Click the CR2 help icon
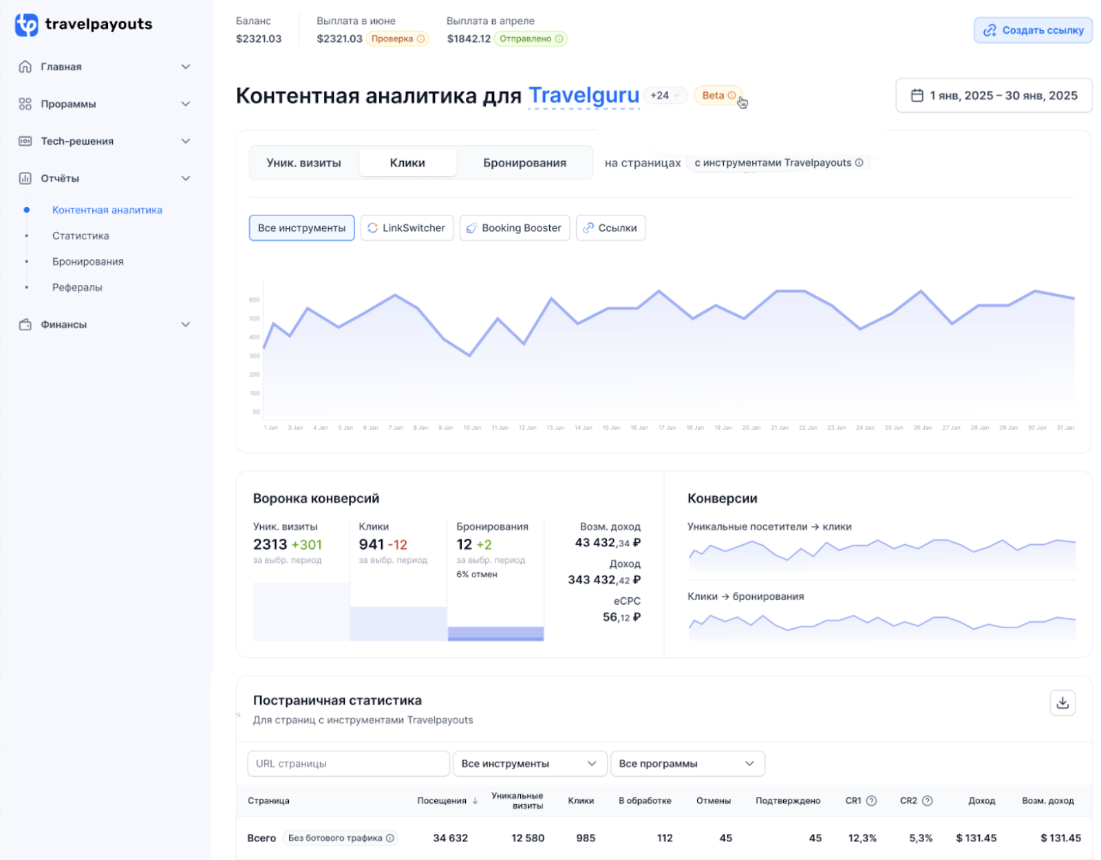 927,801
